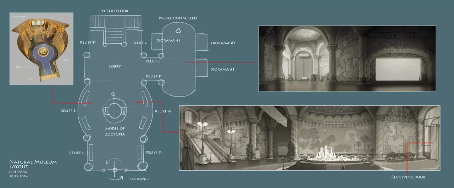Click the Projection Screen label
454x188 pixels.
[178, 18]
